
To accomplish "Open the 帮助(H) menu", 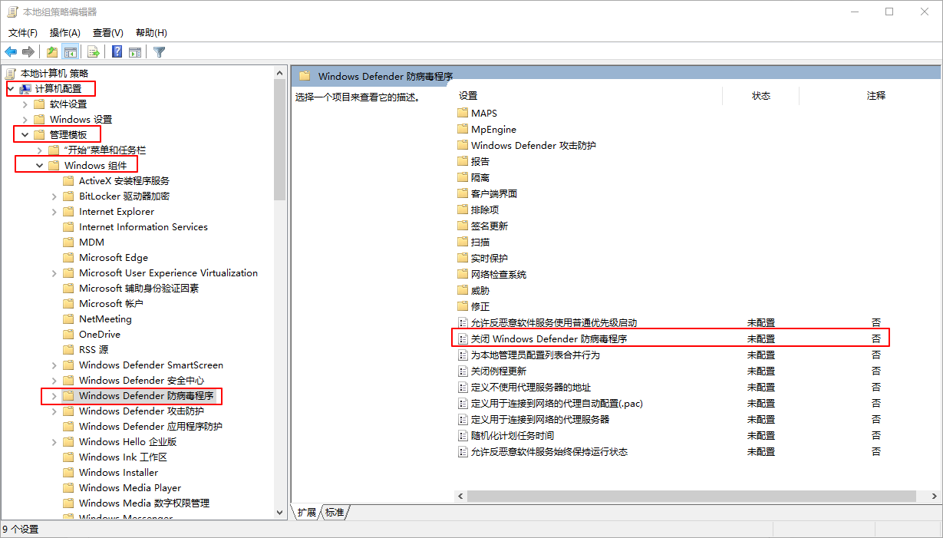I will (151, 32).
